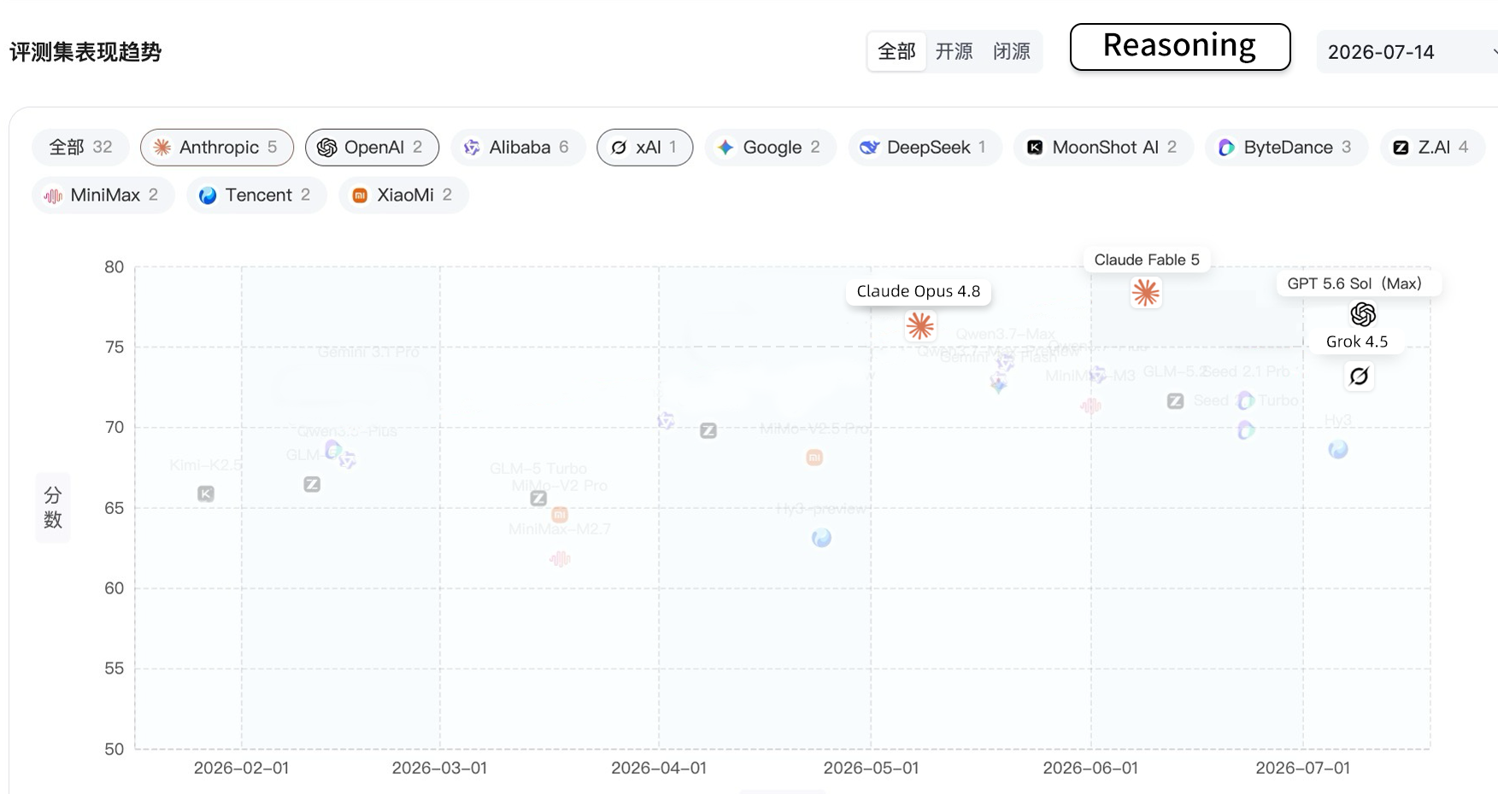
Task: Click the y-axis value 80
Action: point(115,266)
